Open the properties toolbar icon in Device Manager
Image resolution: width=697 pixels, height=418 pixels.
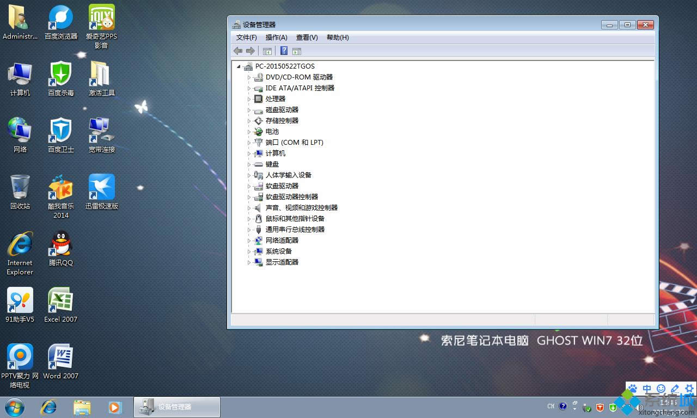(x=297, y=51)
